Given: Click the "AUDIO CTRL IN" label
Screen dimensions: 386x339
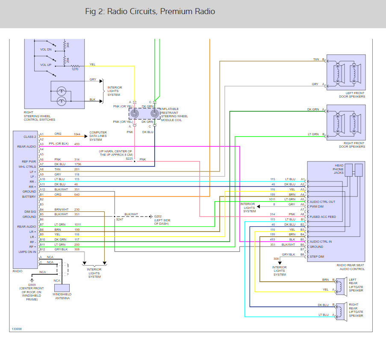Looking at the screenshot, I should pyautogui.click(x=321, y=241).
